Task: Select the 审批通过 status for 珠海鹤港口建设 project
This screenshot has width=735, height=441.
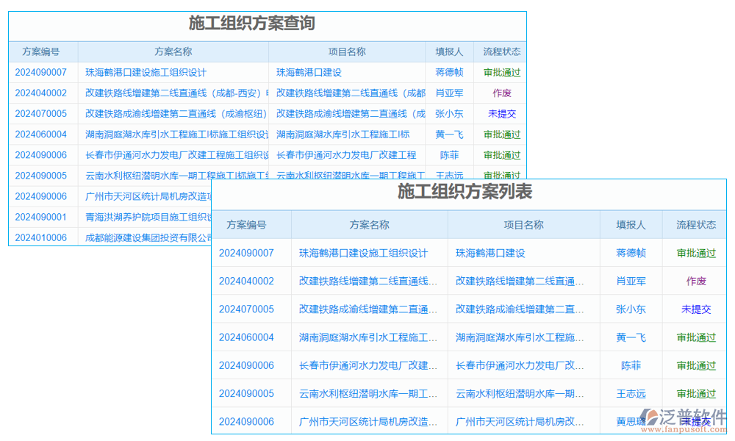Action: tap(502, 72)
